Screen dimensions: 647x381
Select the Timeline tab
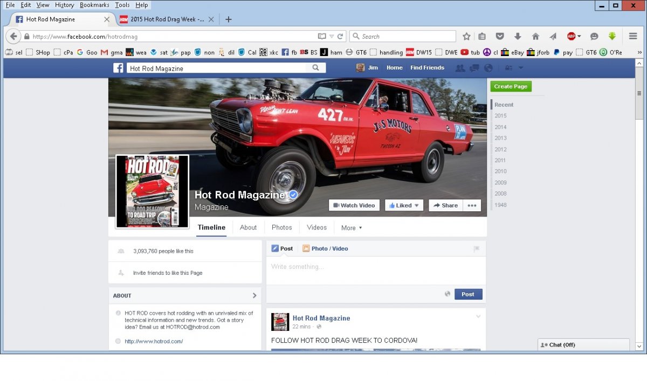click(x=211, y=227)
